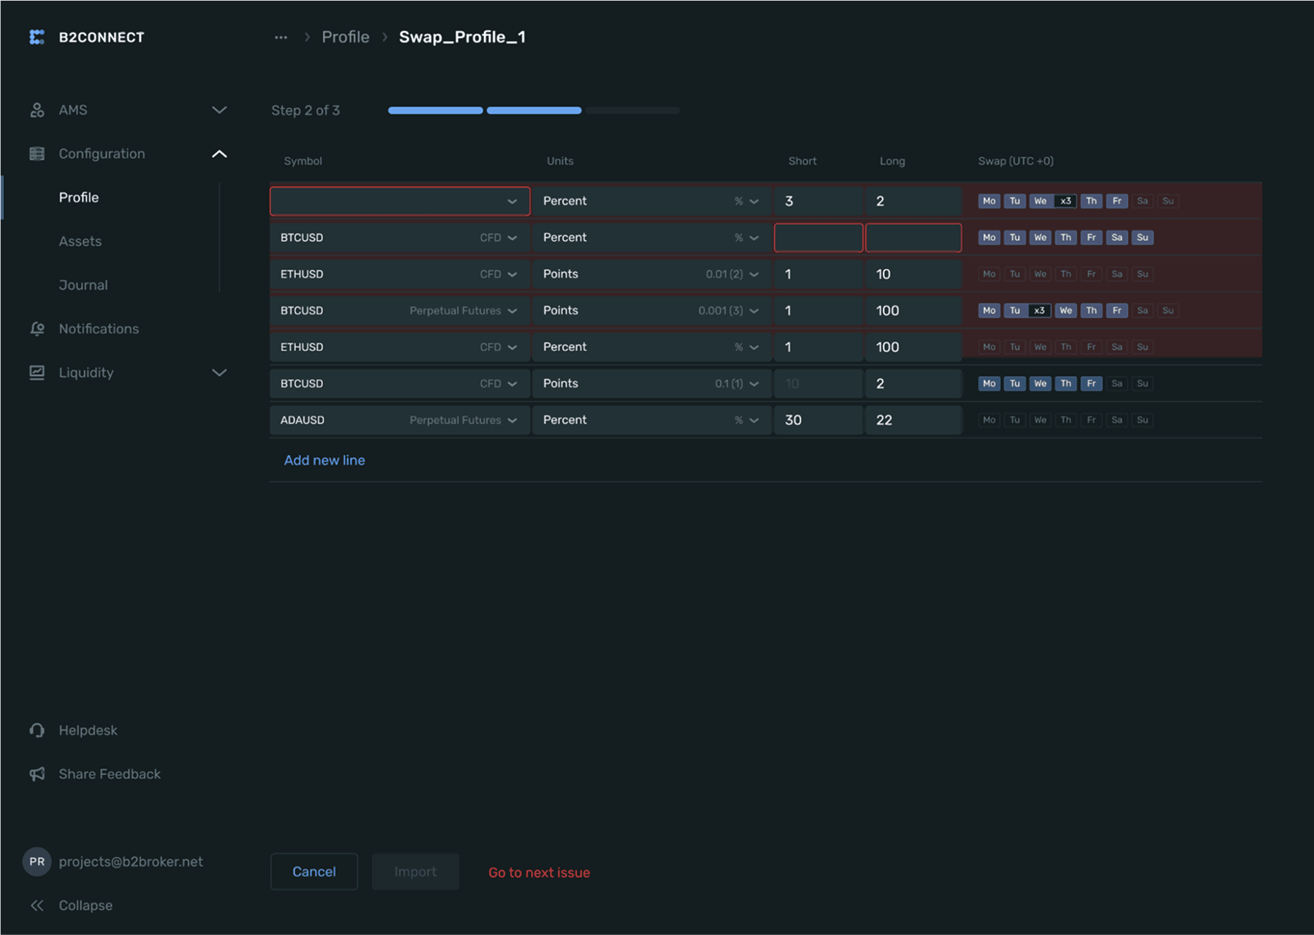Click Add new line link

[324, 460]
